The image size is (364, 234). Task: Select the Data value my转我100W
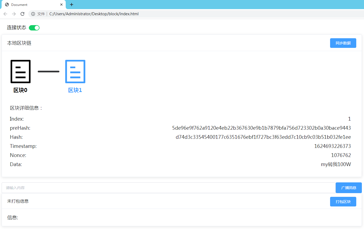(336, 164)
